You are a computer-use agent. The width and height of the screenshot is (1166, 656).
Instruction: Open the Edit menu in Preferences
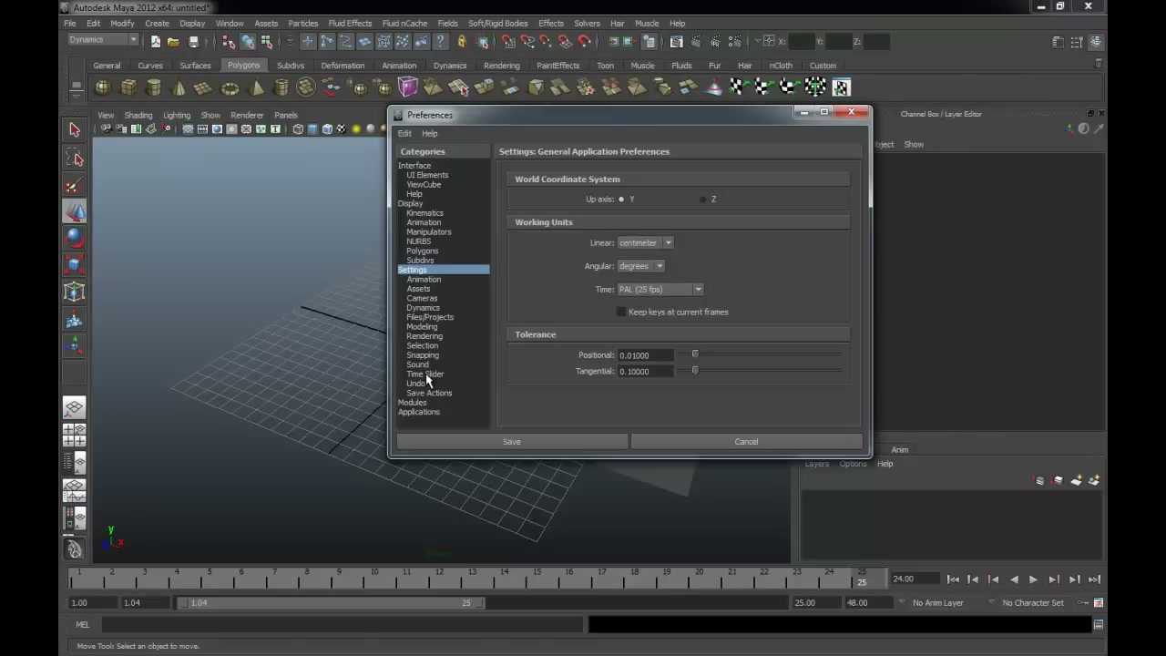tap(404, 133)
